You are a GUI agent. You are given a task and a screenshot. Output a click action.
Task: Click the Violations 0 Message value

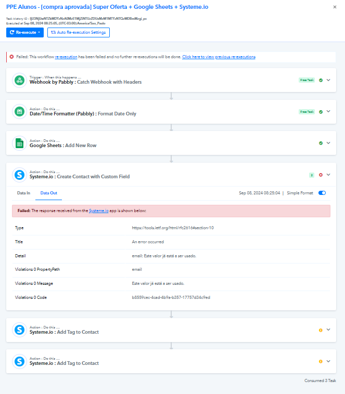[158, 284]
